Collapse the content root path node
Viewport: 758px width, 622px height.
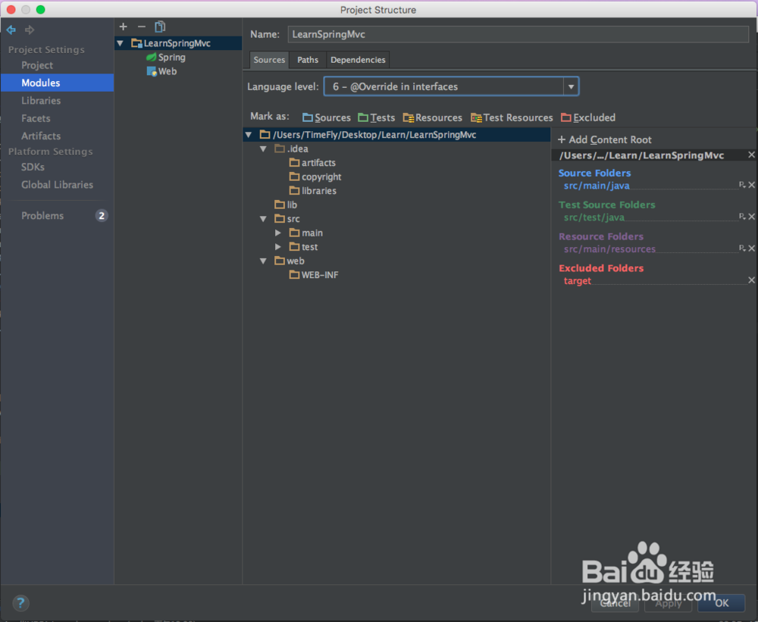[249, 135]
